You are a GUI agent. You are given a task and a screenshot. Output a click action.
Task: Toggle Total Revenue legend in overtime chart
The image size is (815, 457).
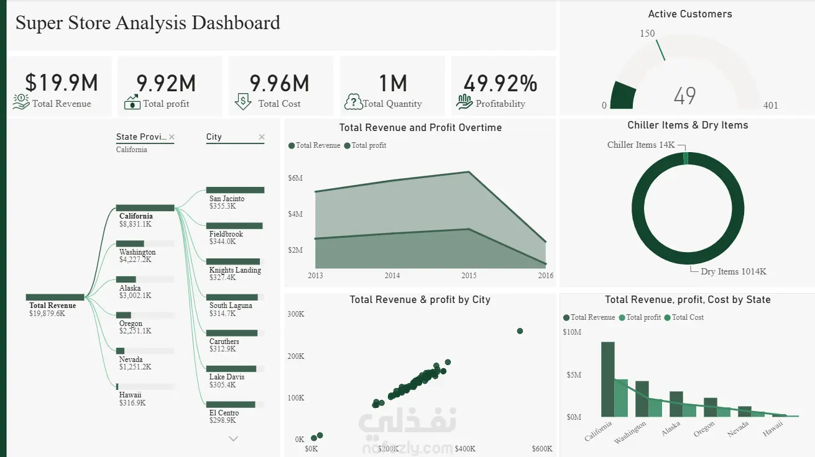point(315,145)
